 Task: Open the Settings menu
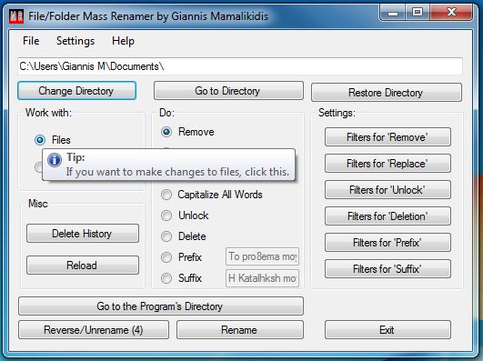75,41
